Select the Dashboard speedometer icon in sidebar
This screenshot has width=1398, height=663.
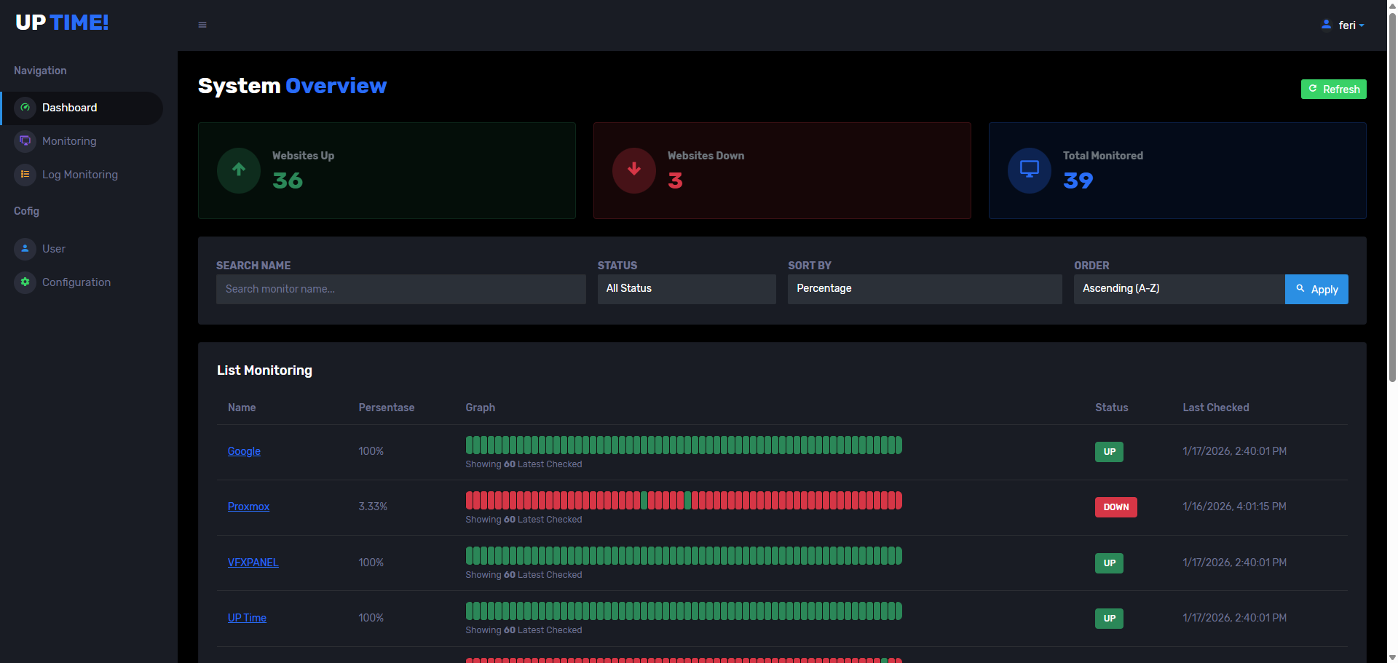click(25, 107)
